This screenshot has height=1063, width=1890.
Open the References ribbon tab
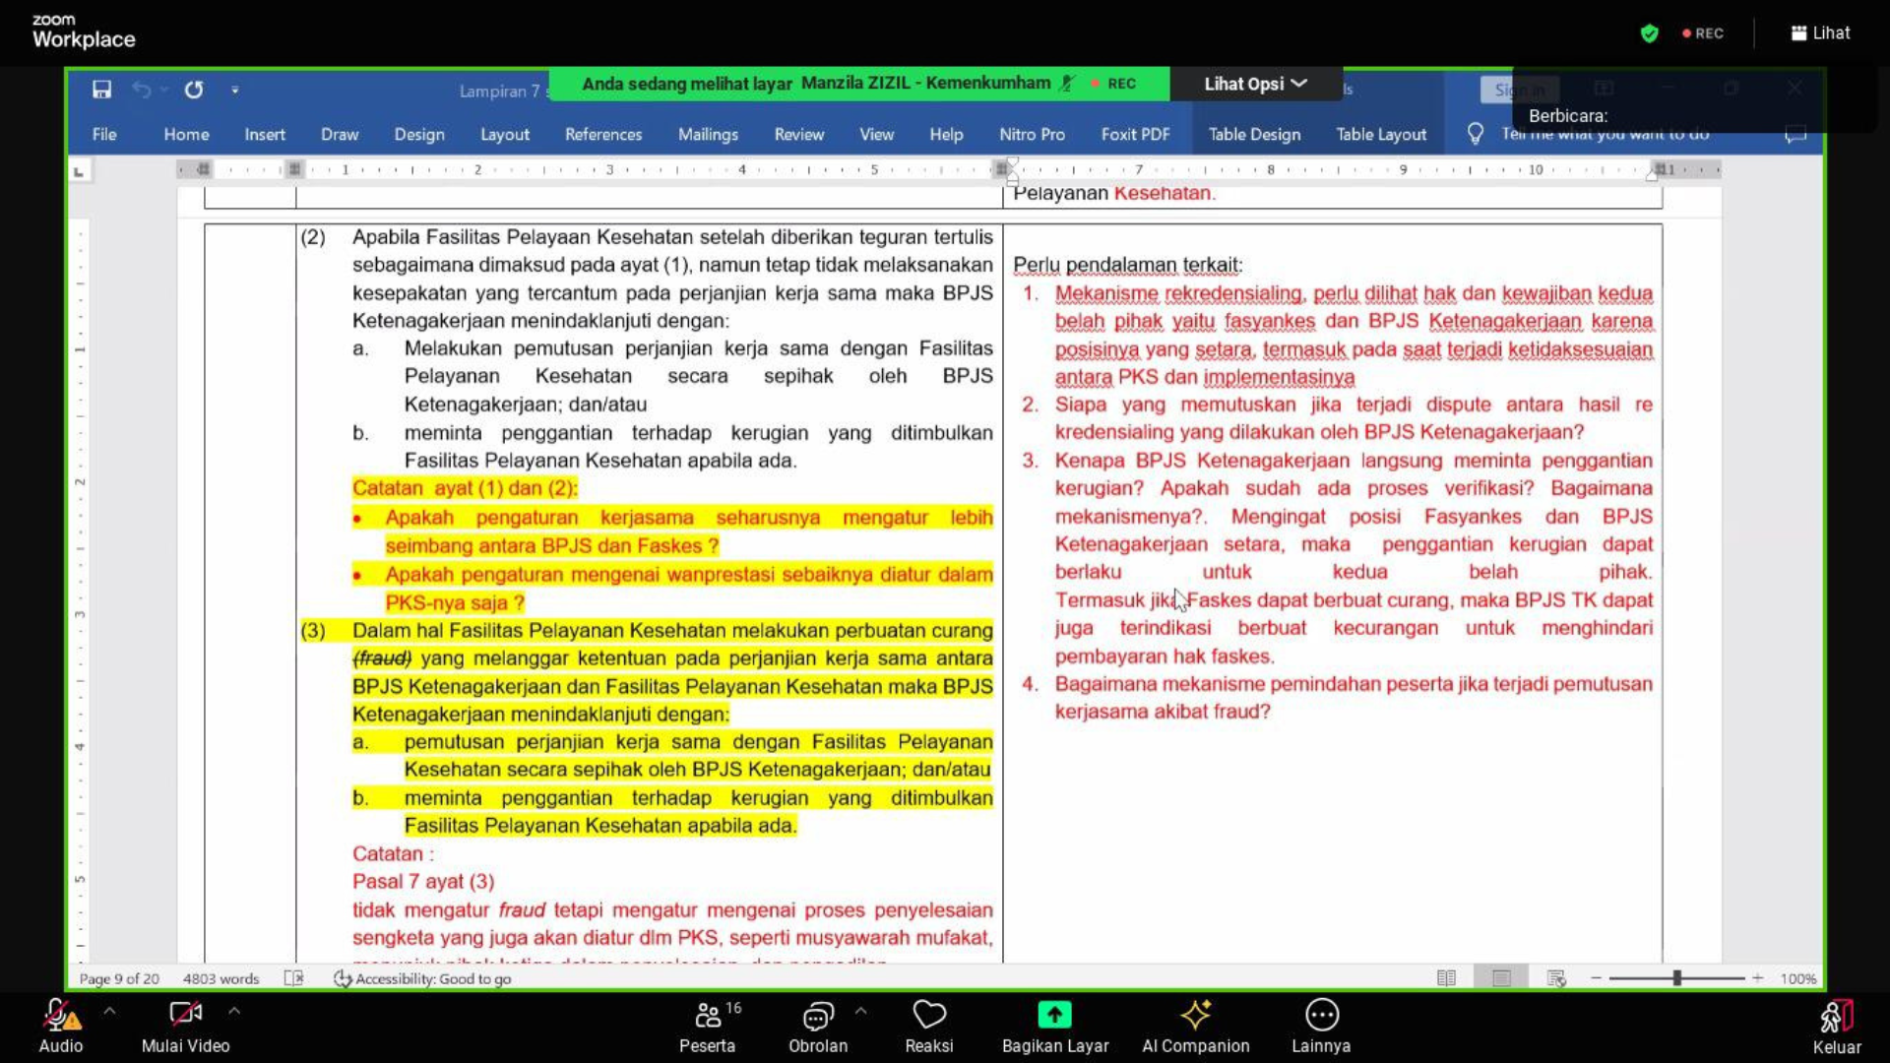click(603, 134)
